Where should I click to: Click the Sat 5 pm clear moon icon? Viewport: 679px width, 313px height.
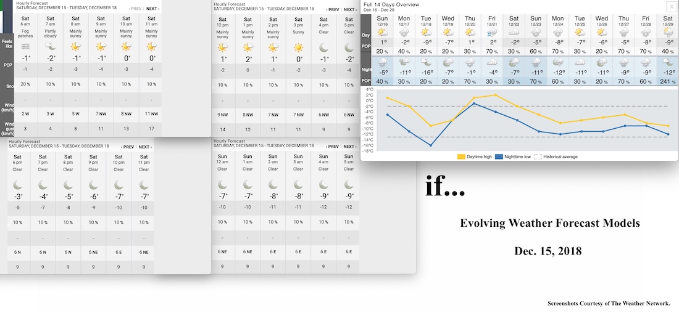coord(349,47)
